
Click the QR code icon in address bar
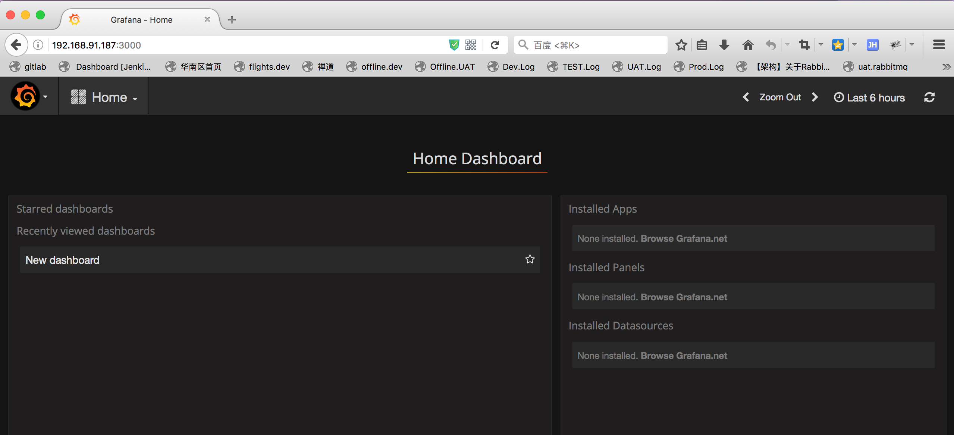click(471, 45)
